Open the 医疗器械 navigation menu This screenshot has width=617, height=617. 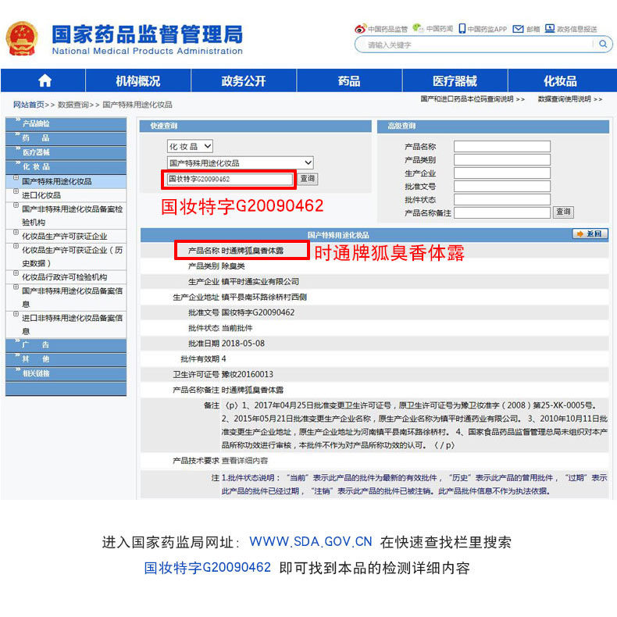455,80
